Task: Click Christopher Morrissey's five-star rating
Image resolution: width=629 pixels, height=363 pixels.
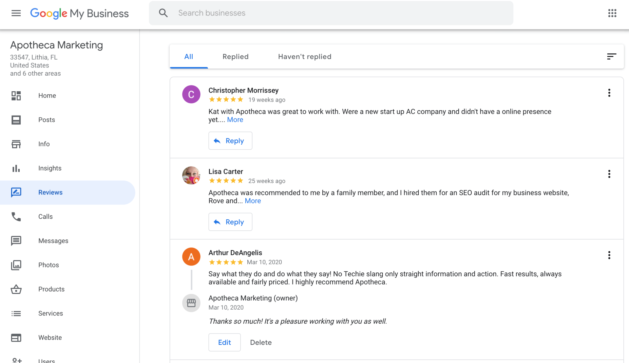Action: (226, 100)
